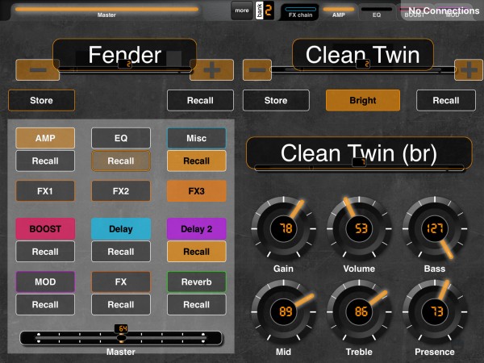This screenshot has width=484, height=363.
Task: Toggle the AMP module button
Action: (45, 138)
